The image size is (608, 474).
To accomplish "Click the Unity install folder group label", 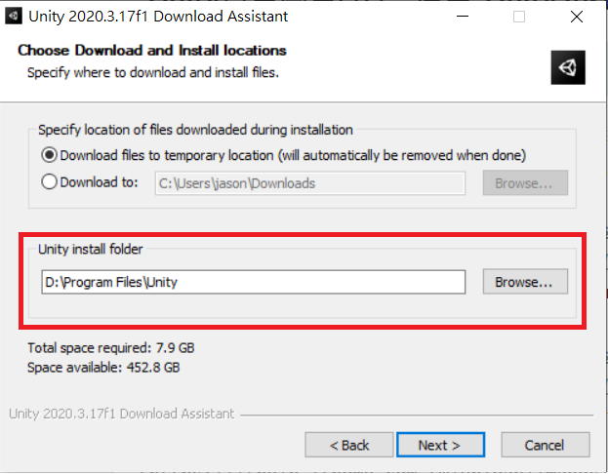I will (91, 249).
